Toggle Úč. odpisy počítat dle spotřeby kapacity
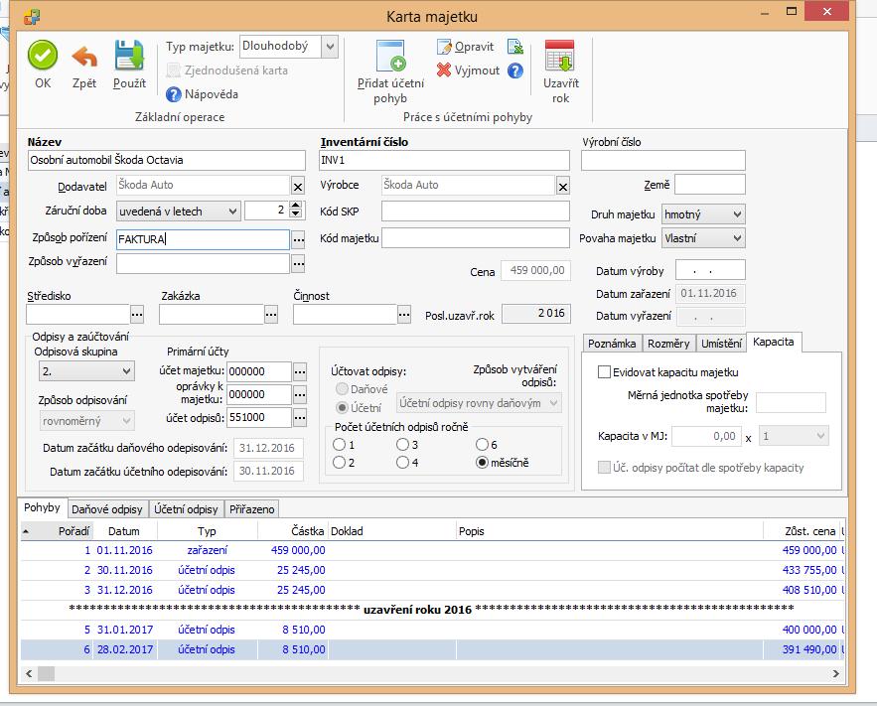The height and width of the screenshot is (706, 877). pos(604,468)
